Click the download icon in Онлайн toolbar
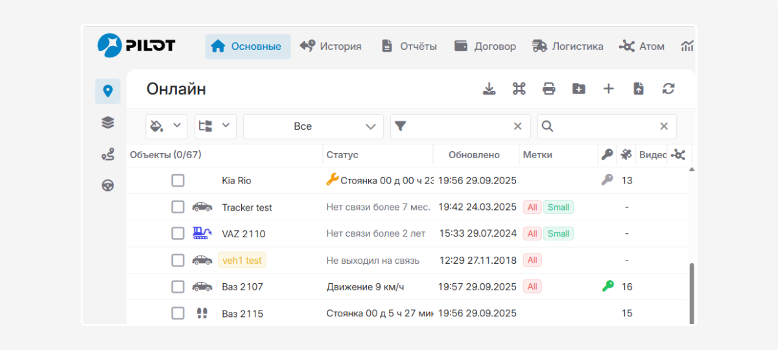This screenshot has height=350, width=778. click(x=489, y=89)
